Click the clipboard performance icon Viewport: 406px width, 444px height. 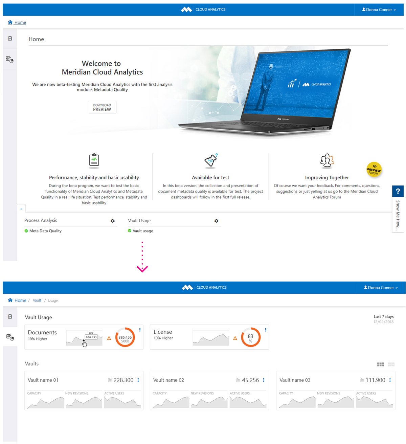tap(94, 160)
